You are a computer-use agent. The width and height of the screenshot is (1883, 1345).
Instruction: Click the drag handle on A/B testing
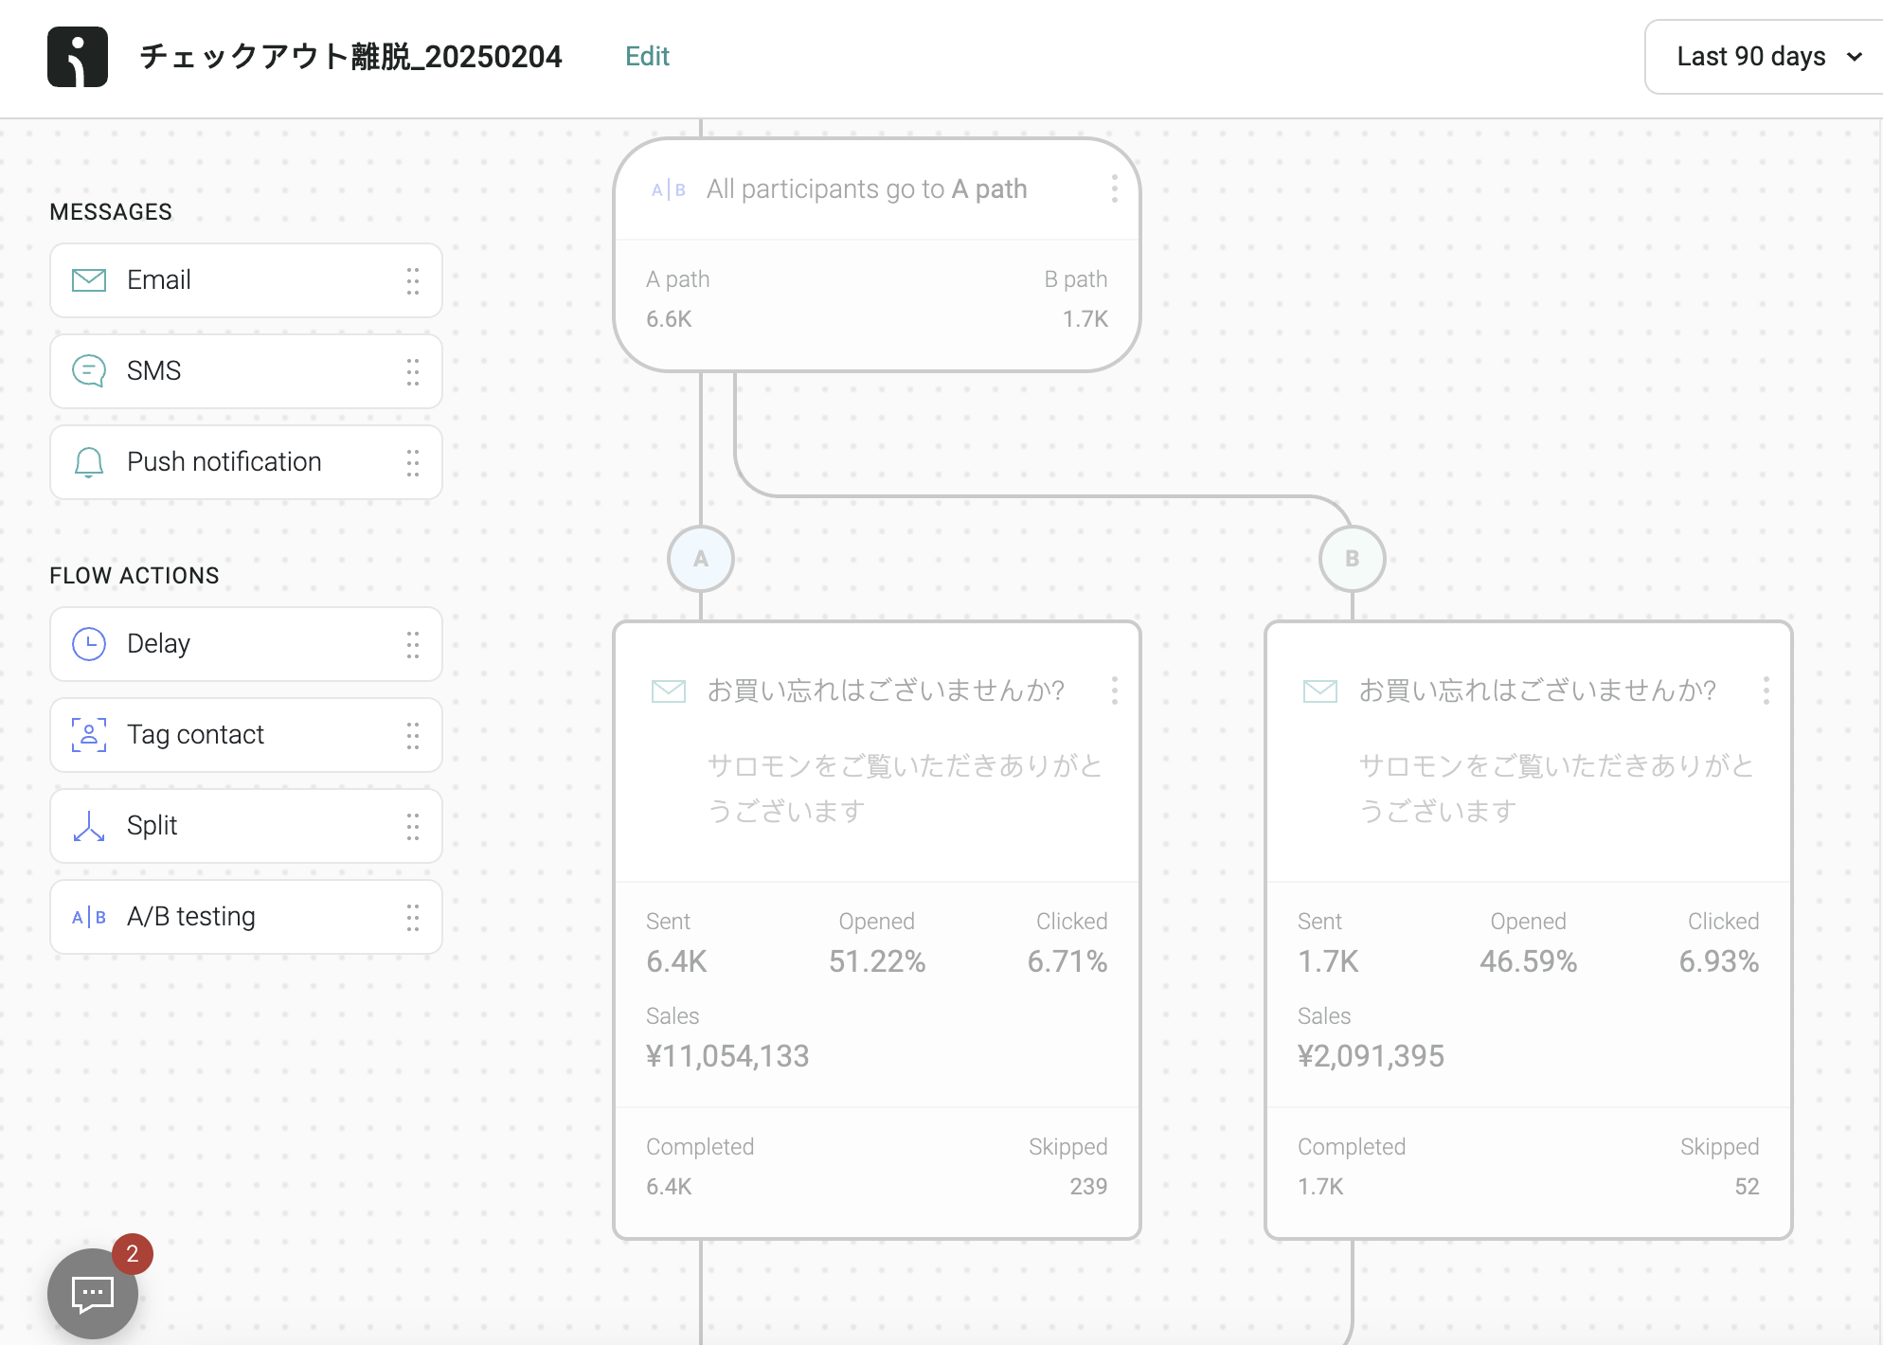click(413, 917)
